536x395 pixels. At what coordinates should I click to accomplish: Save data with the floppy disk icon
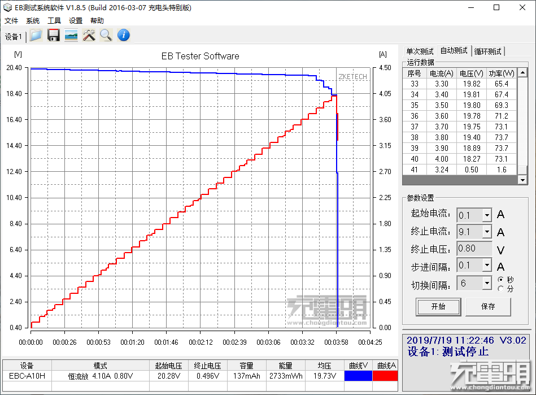[53, 35]
